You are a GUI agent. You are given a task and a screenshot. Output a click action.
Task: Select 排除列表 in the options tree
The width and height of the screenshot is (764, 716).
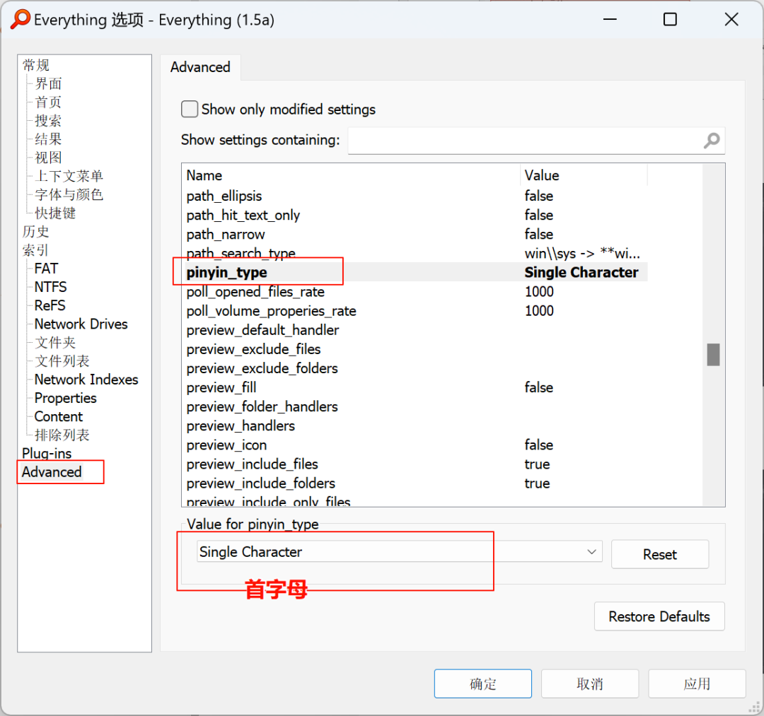(x=62, y=435)
